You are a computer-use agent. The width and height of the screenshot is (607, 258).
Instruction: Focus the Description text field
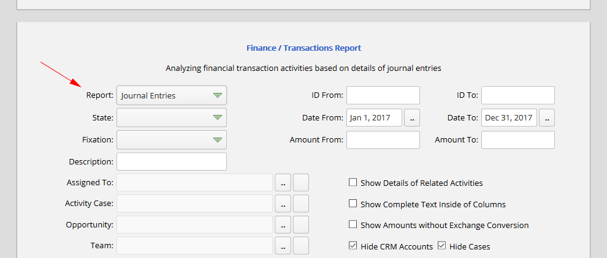click(x=172, y=161)
